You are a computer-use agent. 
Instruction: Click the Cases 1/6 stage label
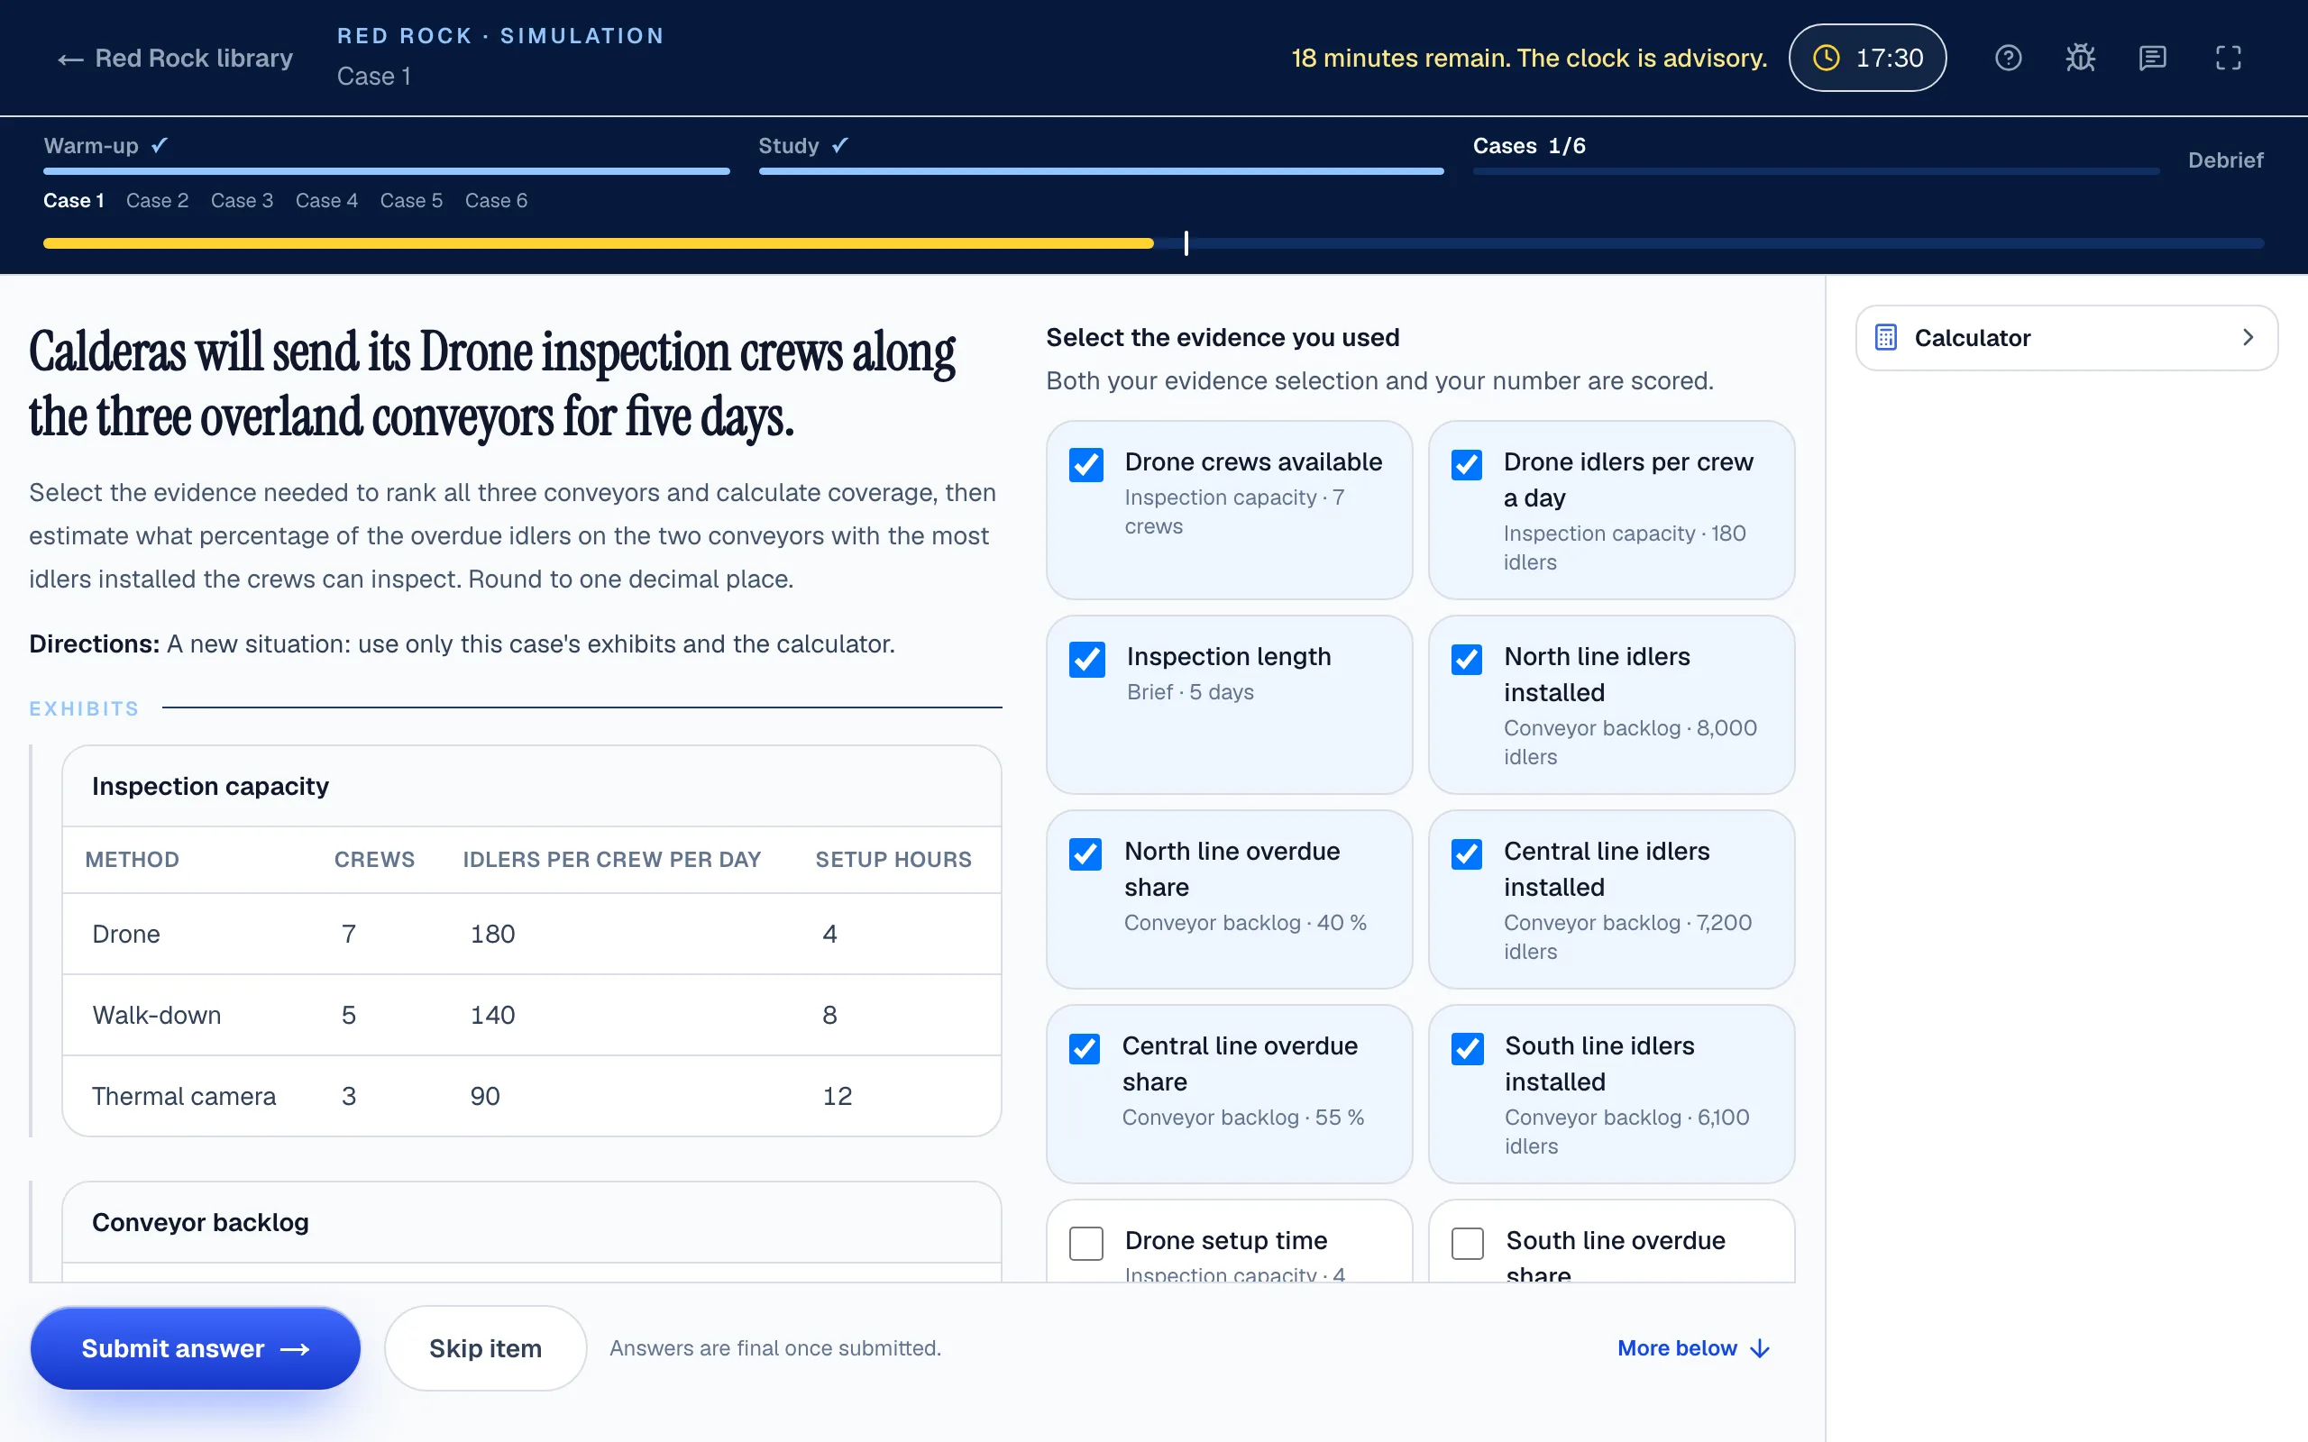[x=1529, y=146]
